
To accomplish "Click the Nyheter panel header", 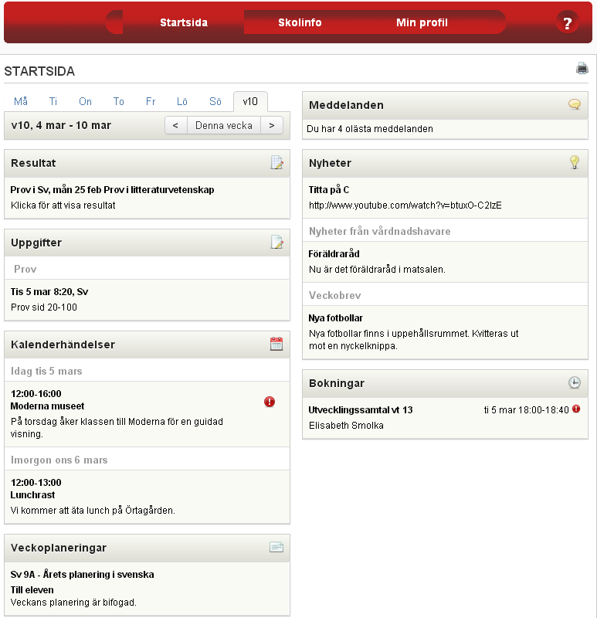I will click(445, 163).
